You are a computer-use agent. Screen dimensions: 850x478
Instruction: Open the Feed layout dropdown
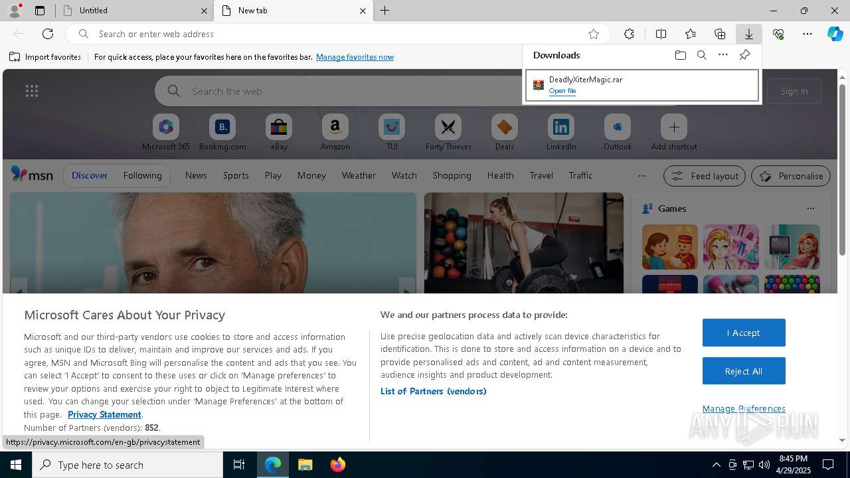(705, 176)
